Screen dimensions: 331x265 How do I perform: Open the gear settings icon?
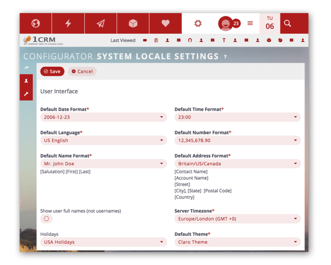click(x=198, y=24)
